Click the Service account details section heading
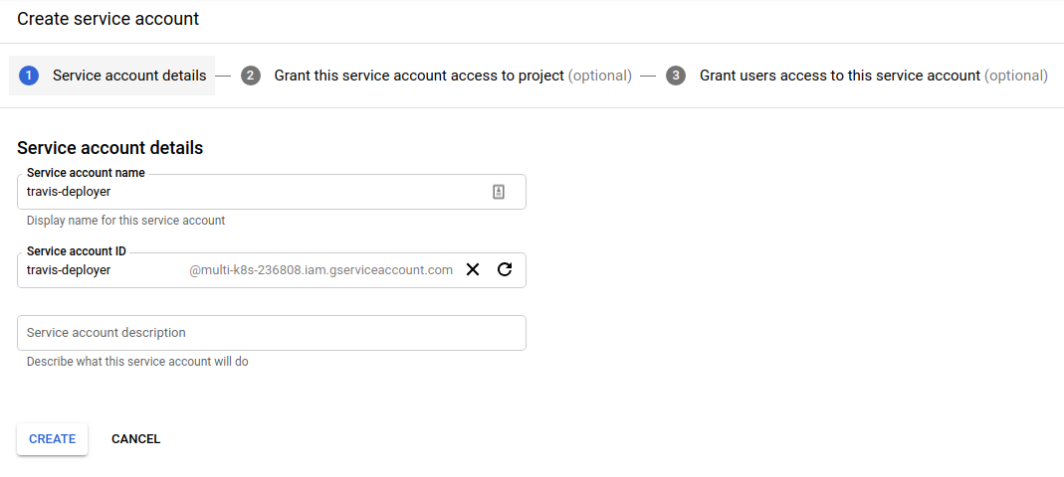The image size is (1064, 477). (109, 148)
